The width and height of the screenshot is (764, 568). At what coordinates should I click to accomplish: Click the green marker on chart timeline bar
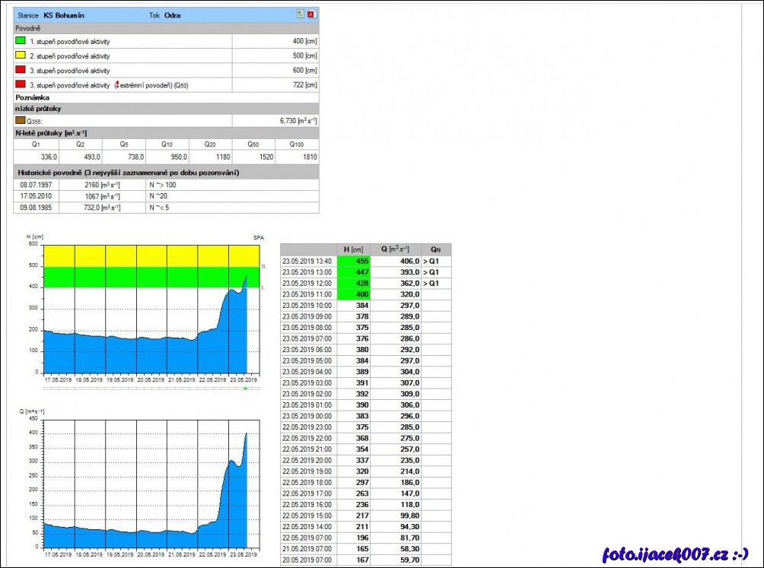pyautogui.click(x=245, y=388)
